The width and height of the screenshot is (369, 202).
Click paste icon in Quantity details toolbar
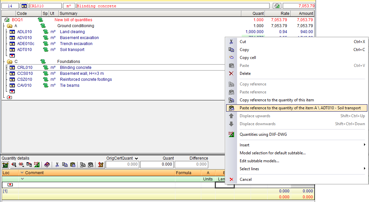click(73, 165)
